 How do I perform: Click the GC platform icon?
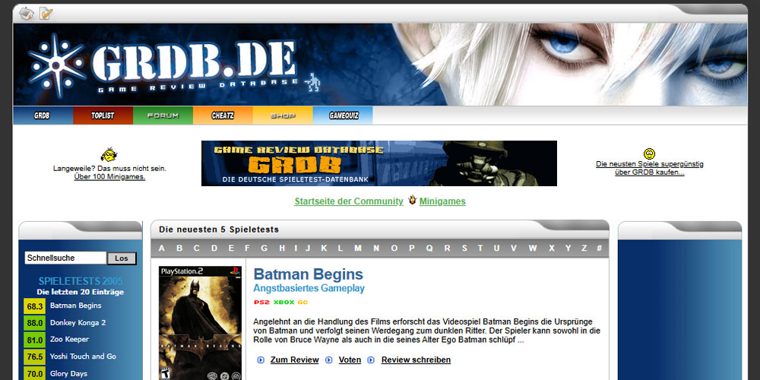click(x=303, y=302)
